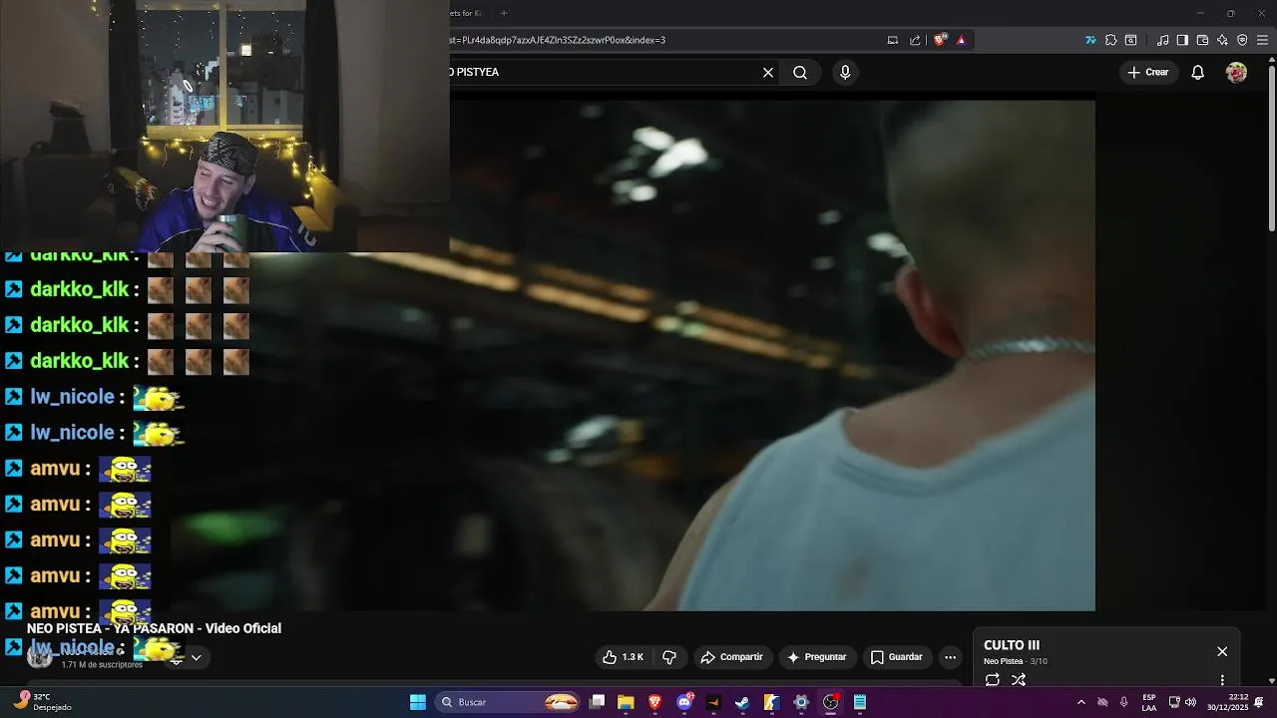
Task: Open more video actions (three dots)
Action: [950, 657]
